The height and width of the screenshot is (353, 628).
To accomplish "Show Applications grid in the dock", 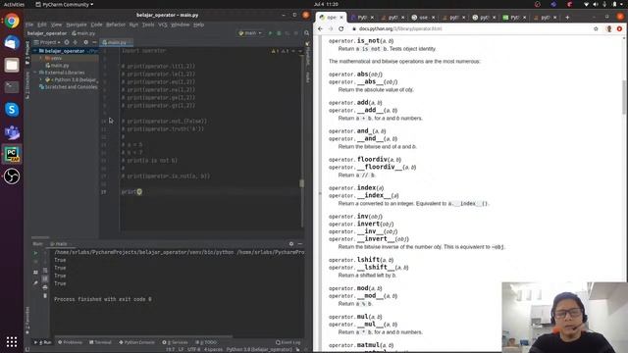I will point(12,341).
